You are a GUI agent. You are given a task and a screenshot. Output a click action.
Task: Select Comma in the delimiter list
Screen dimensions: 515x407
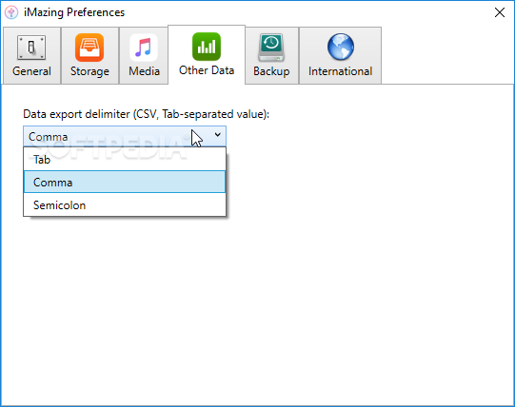coord(125,182)
